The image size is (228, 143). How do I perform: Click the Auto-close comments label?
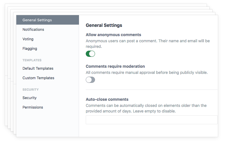tap(107, 99)
